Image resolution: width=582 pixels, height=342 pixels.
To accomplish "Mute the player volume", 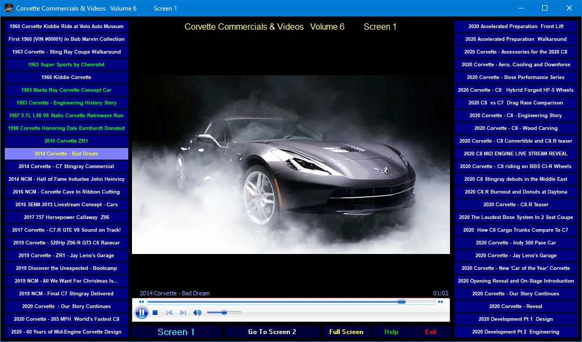I will click(x=197, y=313).
